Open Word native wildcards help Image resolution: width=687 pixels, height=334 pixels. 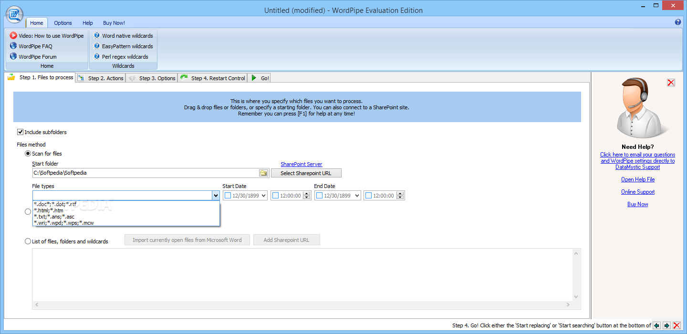click(x=123, y=36)
